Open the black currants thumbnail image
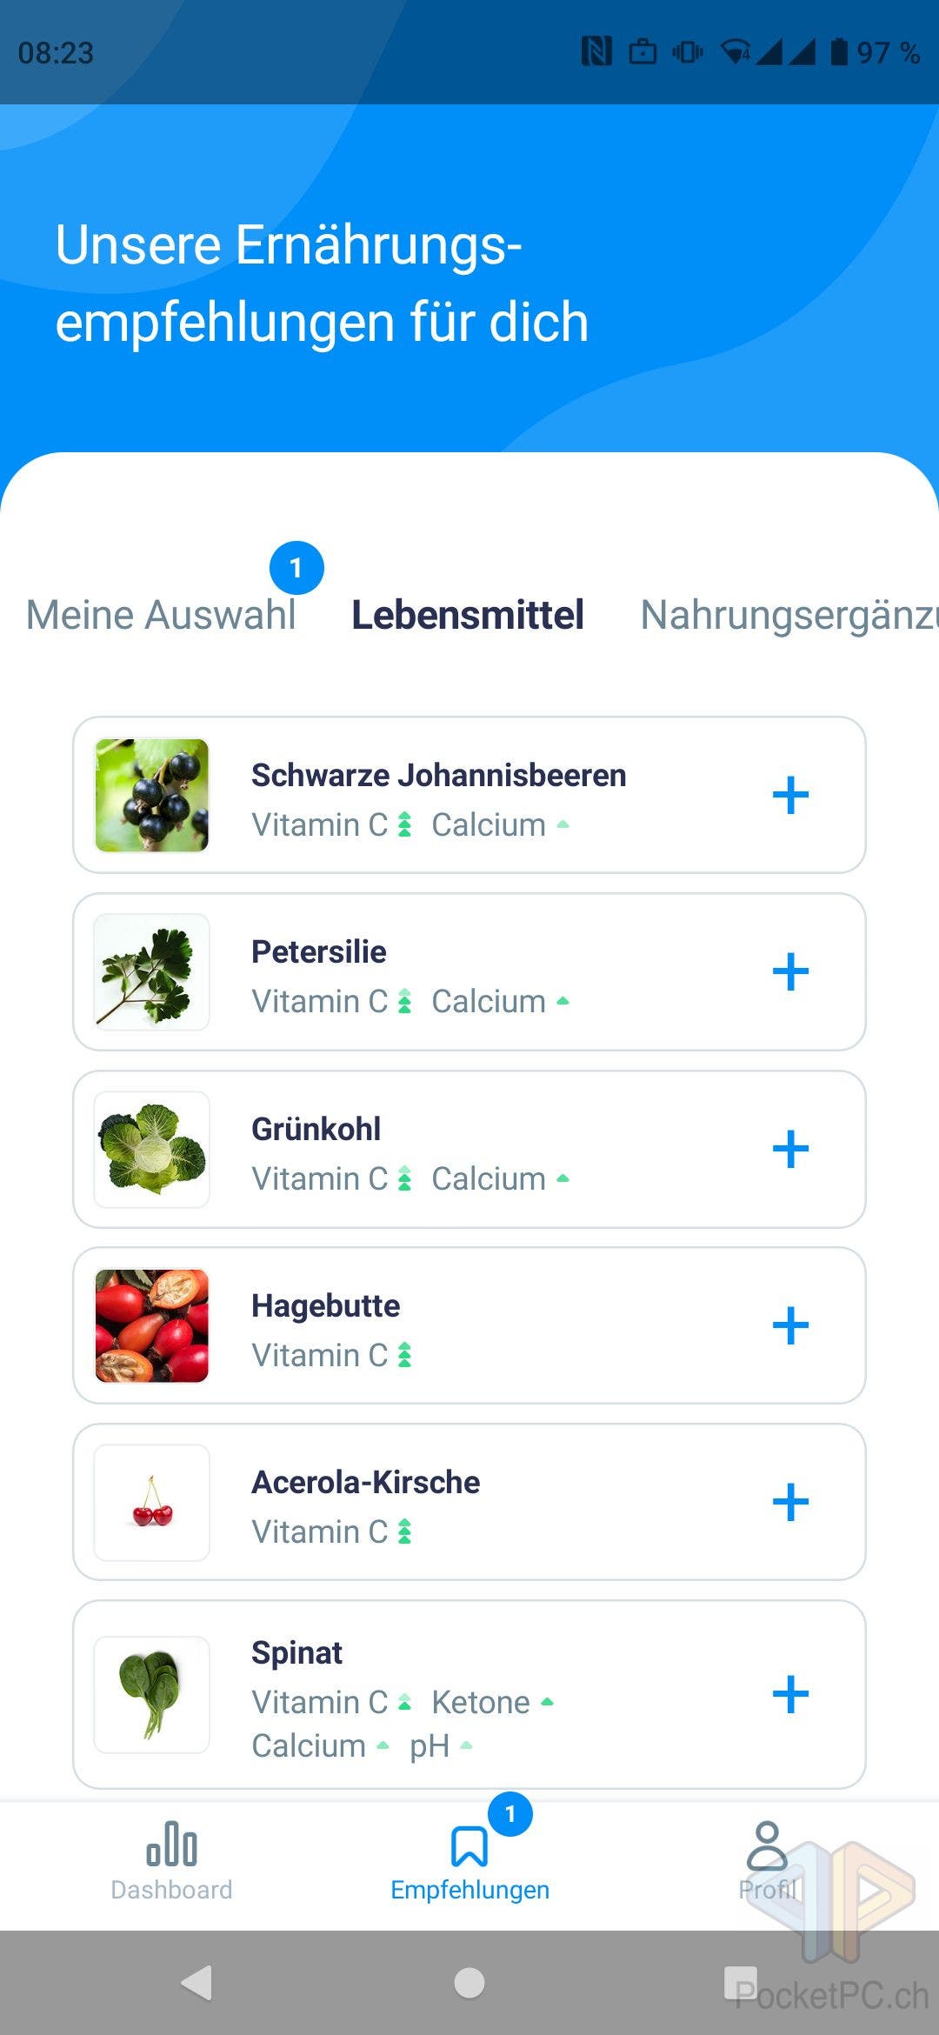 pyautogui.click(x=152, y=796)
